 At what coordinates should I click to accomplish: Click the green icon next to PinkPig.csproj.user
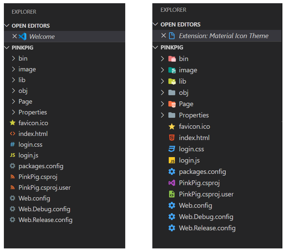point(172,194)
